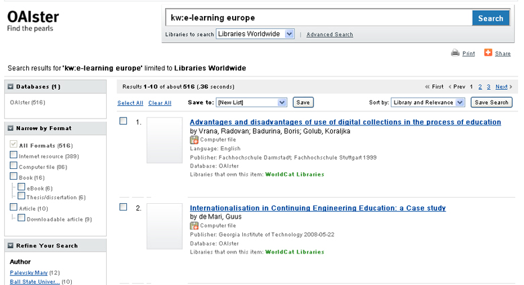The height and width of the screenshot is (285, 524).
Task: Collapse the Narrow by Format panel icon
Action: tap(11, 128)
